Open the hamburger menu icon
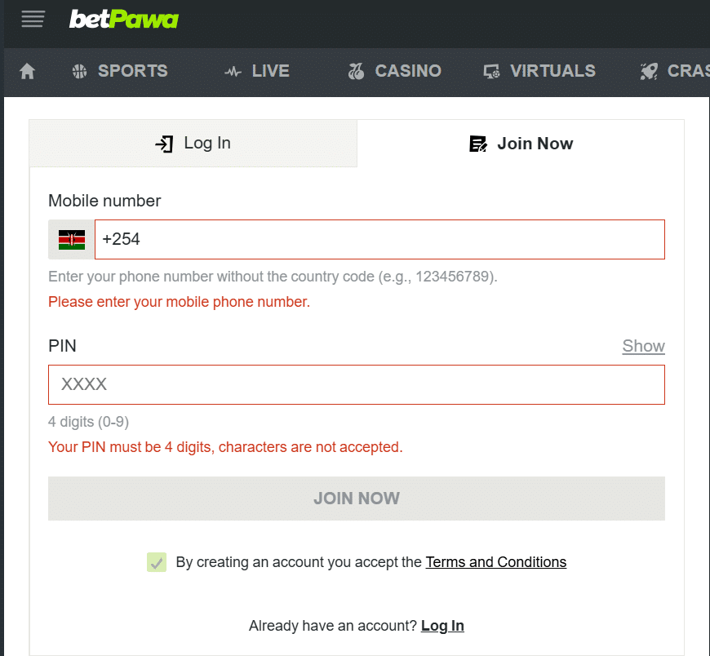 [x=33, y=19]
